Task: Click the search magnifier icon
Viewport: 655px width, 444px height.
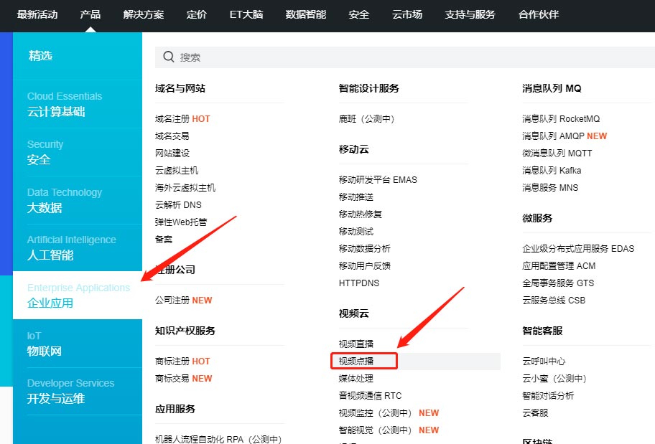Action: click(169, 57)
